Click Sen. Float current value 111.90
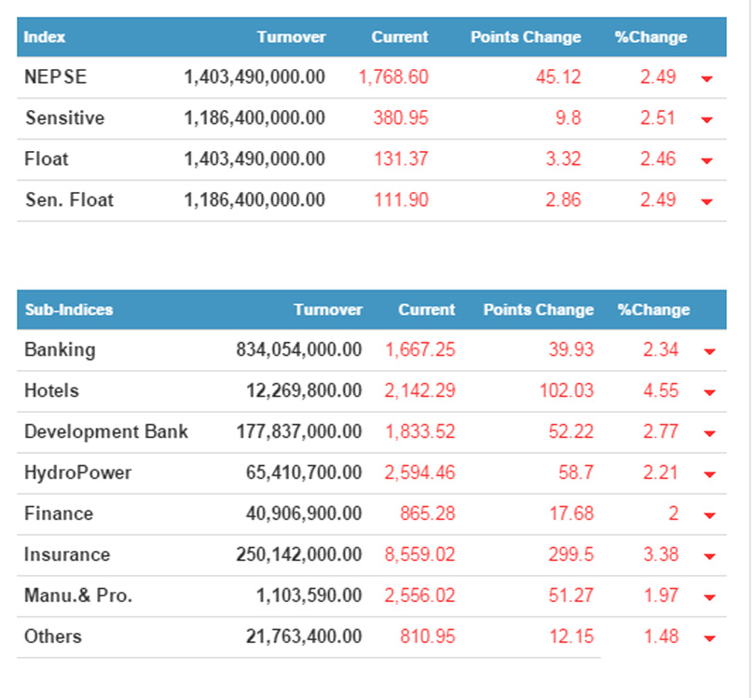This screenshot has width=755, height=698. [401, 199]
